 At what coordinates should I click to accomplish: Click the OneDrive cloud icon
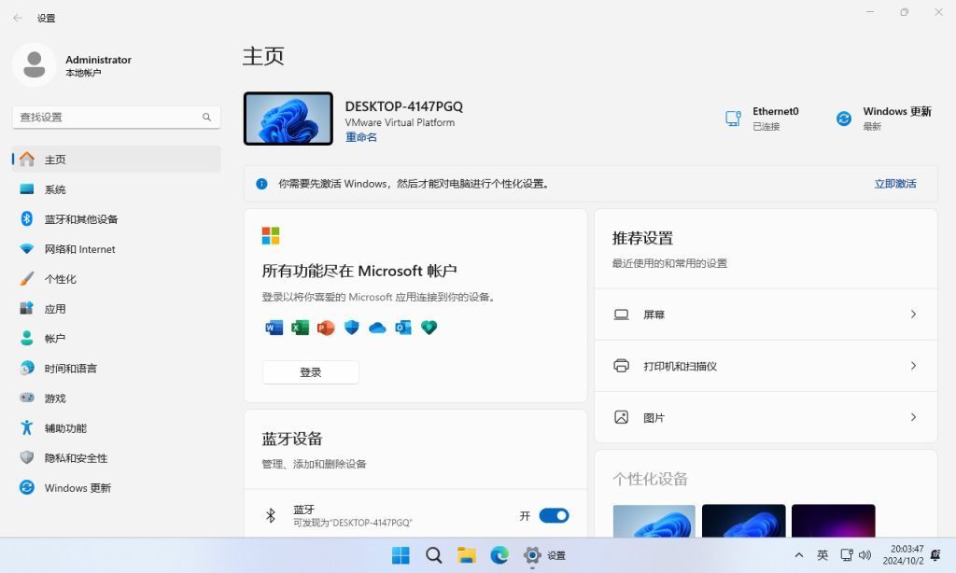(377, 328)
